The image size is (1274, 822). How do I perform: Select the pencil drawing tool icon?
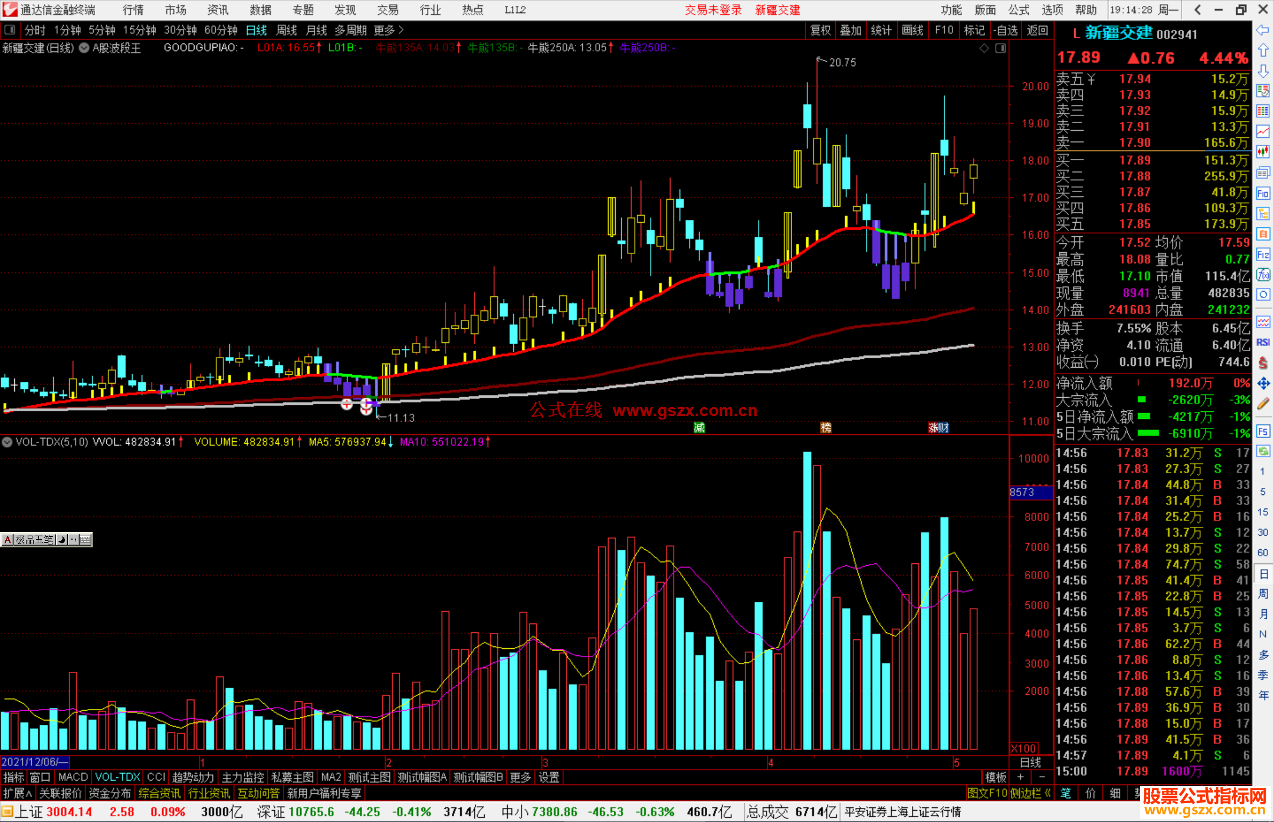pyautogui.click(x=1263, y=404)
